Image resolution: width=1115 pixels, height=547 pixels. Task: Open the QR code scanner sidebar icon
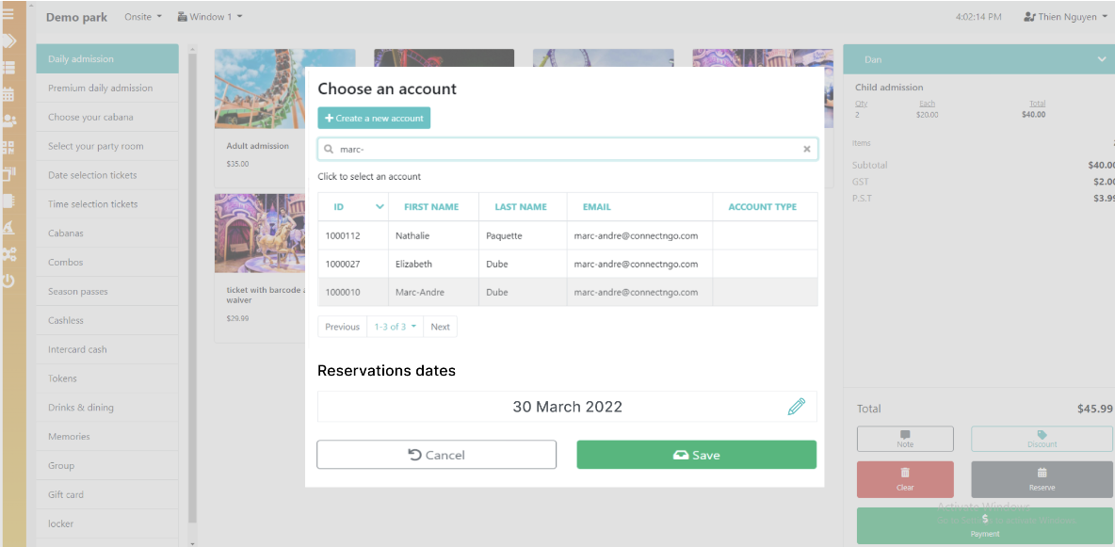8,147
